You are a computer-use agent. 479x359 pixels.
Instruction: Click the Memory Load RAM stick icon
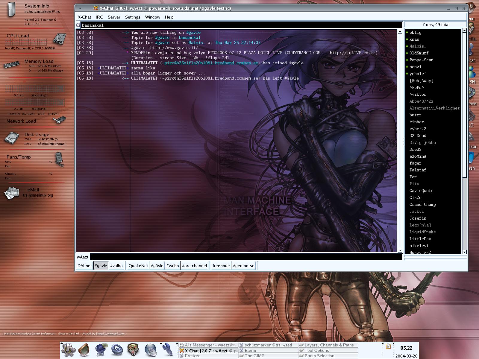pos(12,64)
